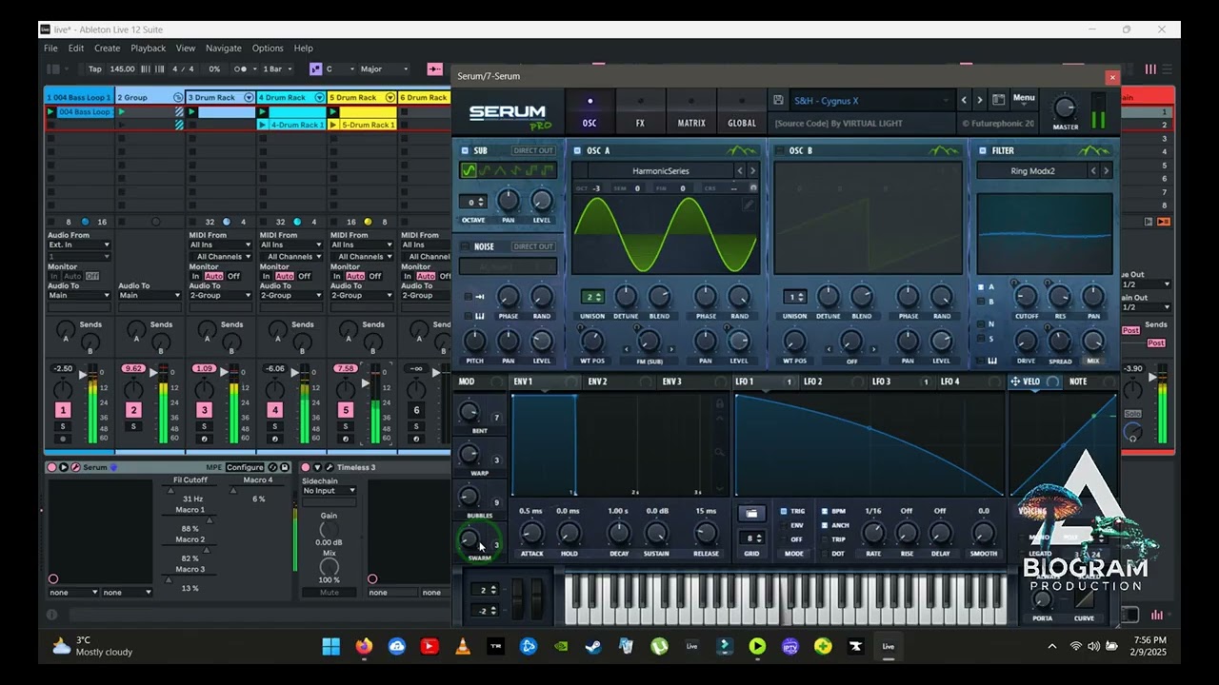Toggle the OSC A enable switch
The height and width of the screenshot is (685, 1219).
(577, 150)
